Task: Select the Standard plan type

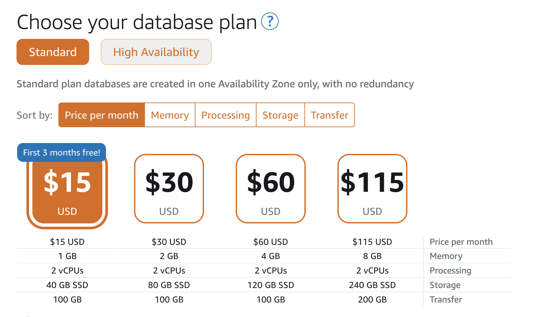Action: coord(53,52)
